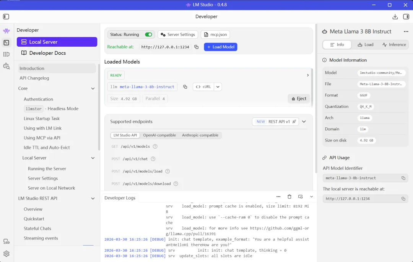Image resolution: width=413 pixels, height=262 pixels.
Task: Clear Developer Logs with trash icon
Action: point(289,197)
